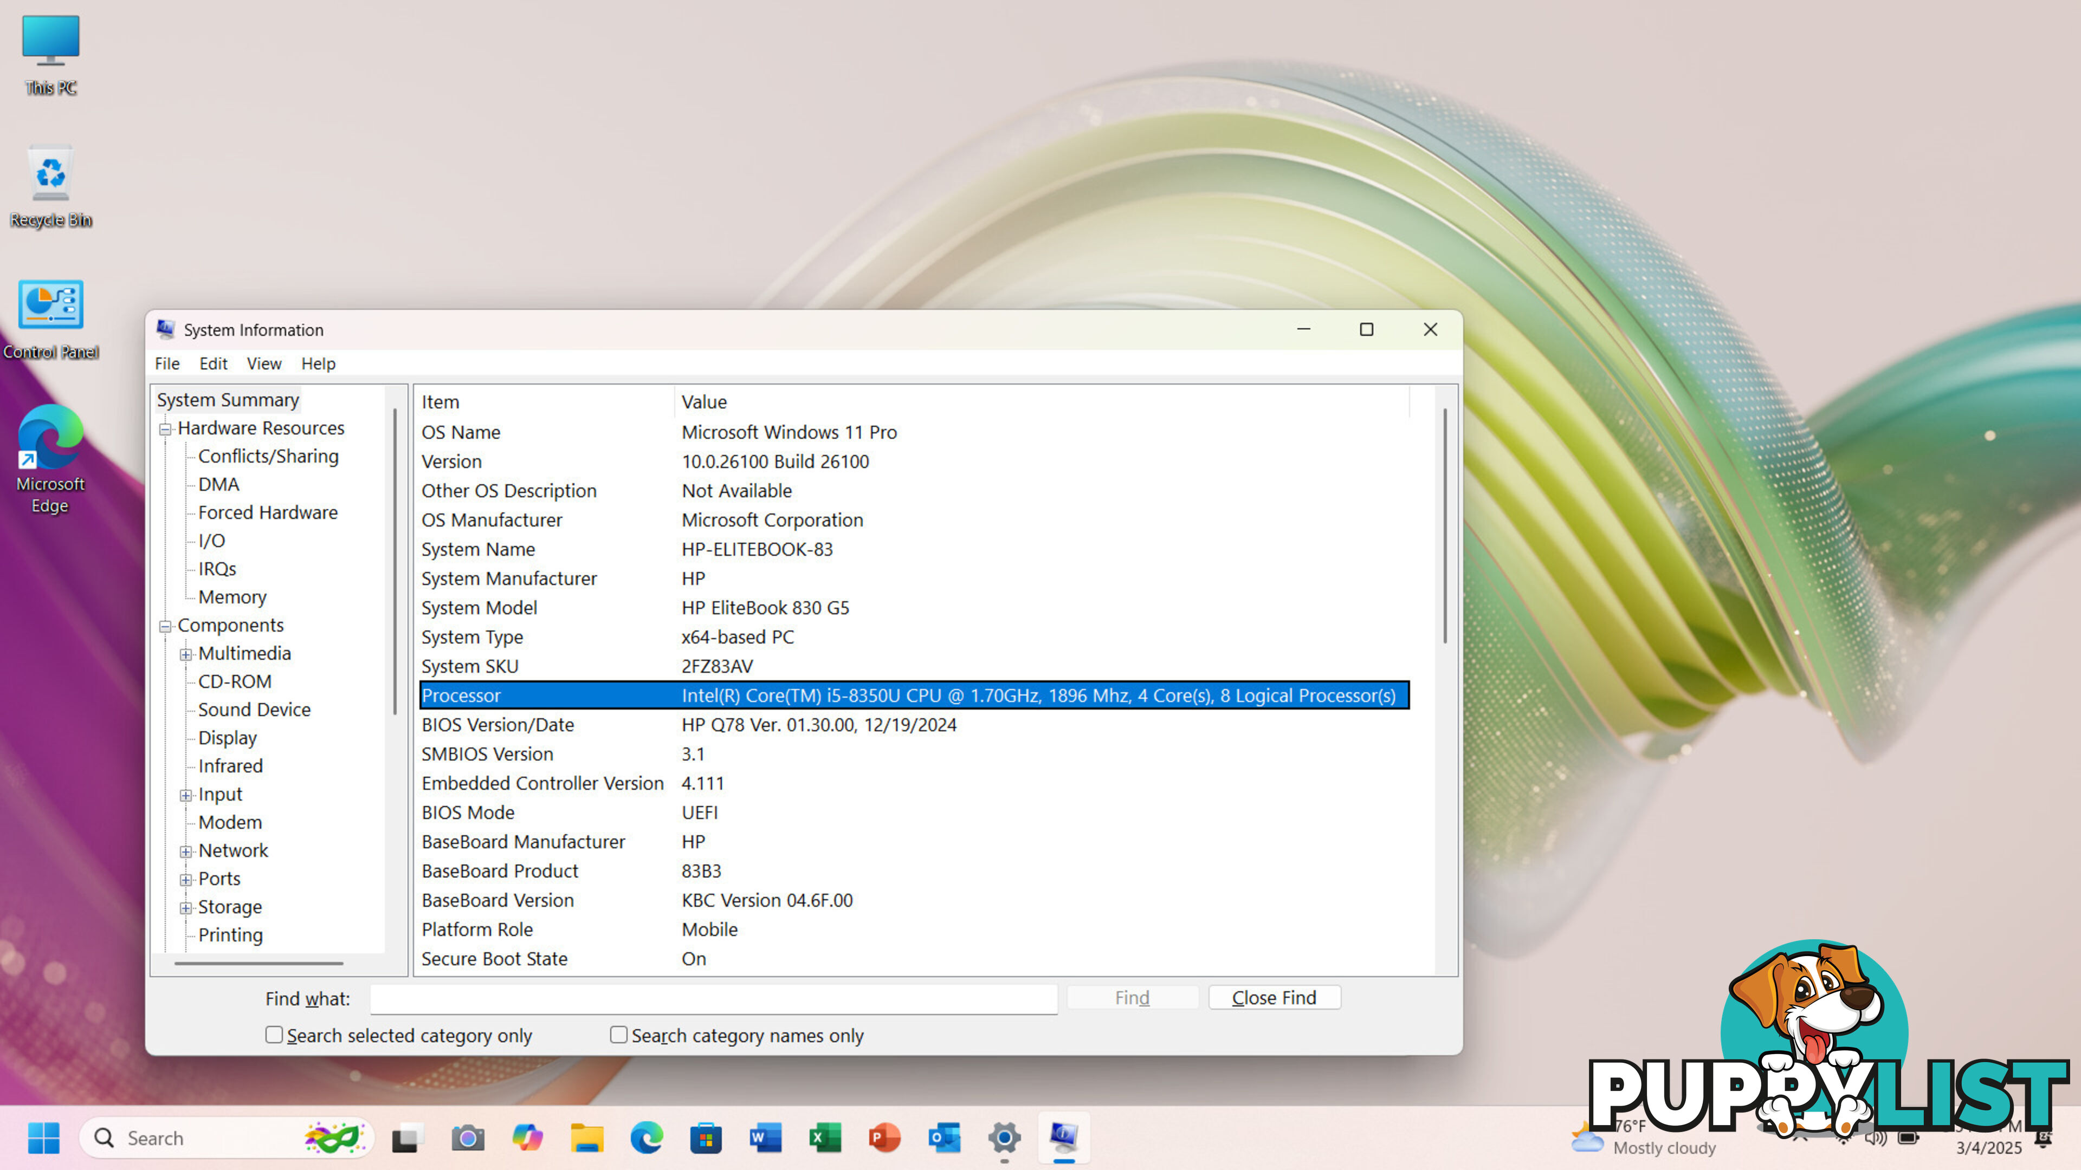Select Infrared in the tree
The width and height of the screenshot is (2081, 1170).
point(230,766)
